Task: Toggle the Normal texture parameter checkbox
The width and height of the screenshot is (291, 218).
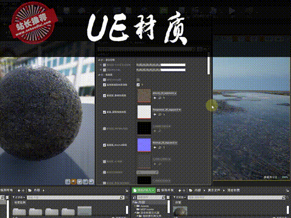Action: click(x=104, y=145)
